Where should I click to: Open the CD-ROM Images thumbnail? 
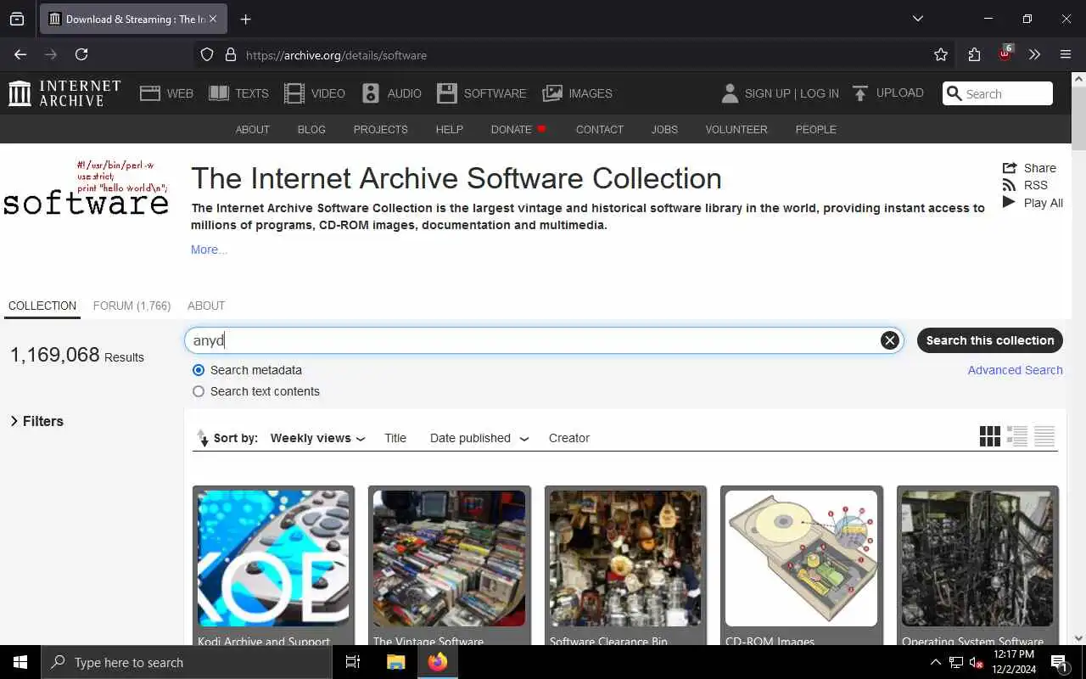pyautogui.click(x=802, y=558)
